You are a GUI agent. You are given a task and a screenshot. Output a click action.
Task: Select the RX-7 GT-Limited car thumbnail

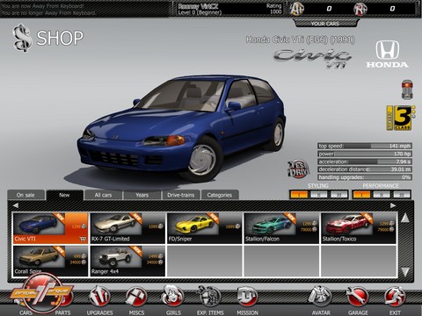click(127, 228)
